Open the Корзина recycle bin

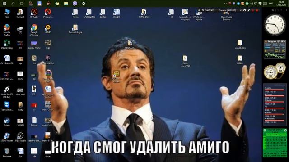(7, 153)
